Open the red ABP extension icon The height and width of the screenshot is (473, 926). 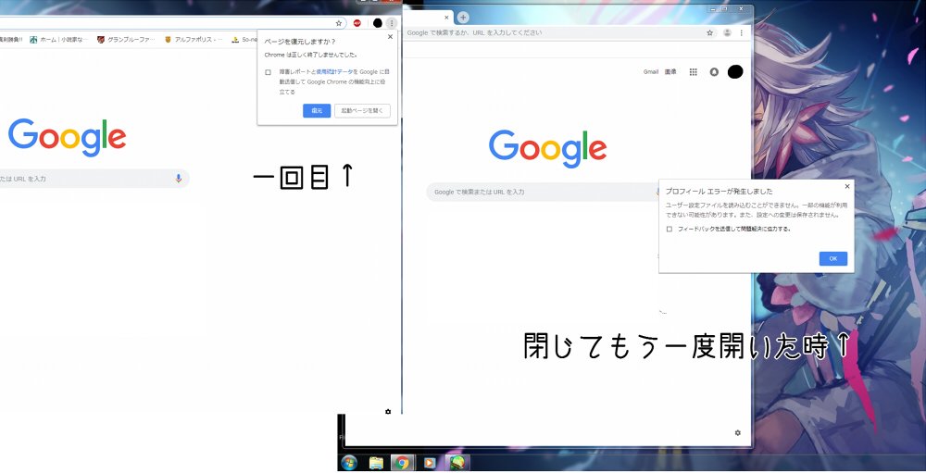pyautogui.click(x=357, y=23)
